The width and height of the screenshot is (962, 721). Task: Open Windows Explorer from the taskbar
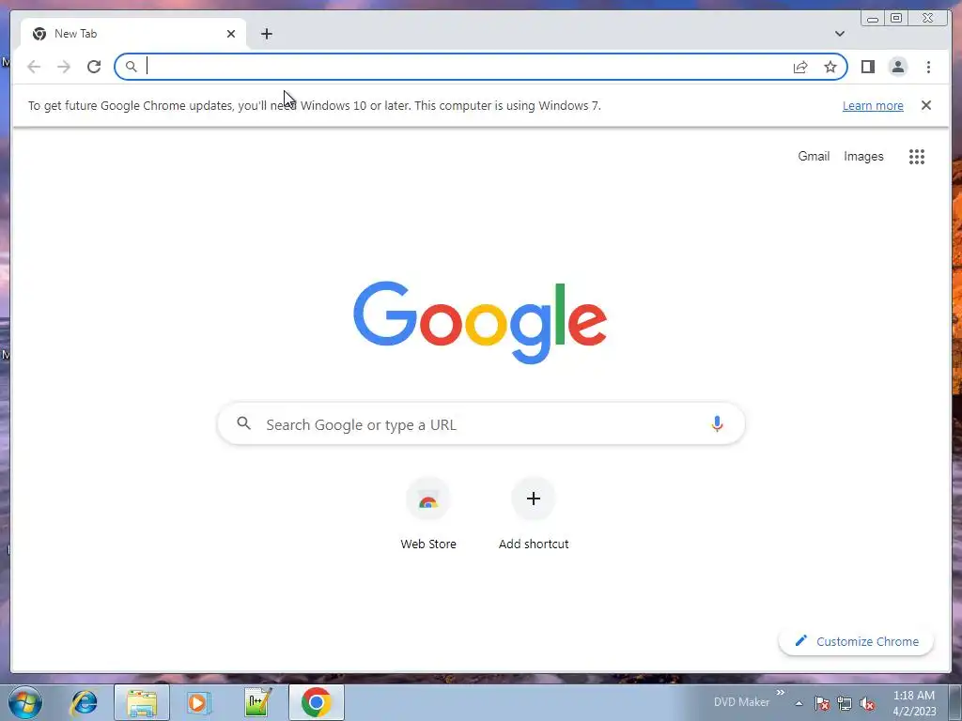coord(142,702)
